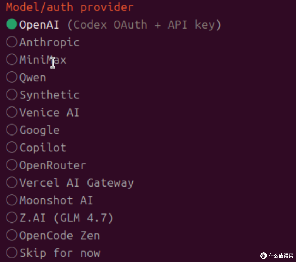Click the 'Vercel AI Gateway' label text
Image resolution: width=296 pixels, height=262 pixels.
click(76, 183)
